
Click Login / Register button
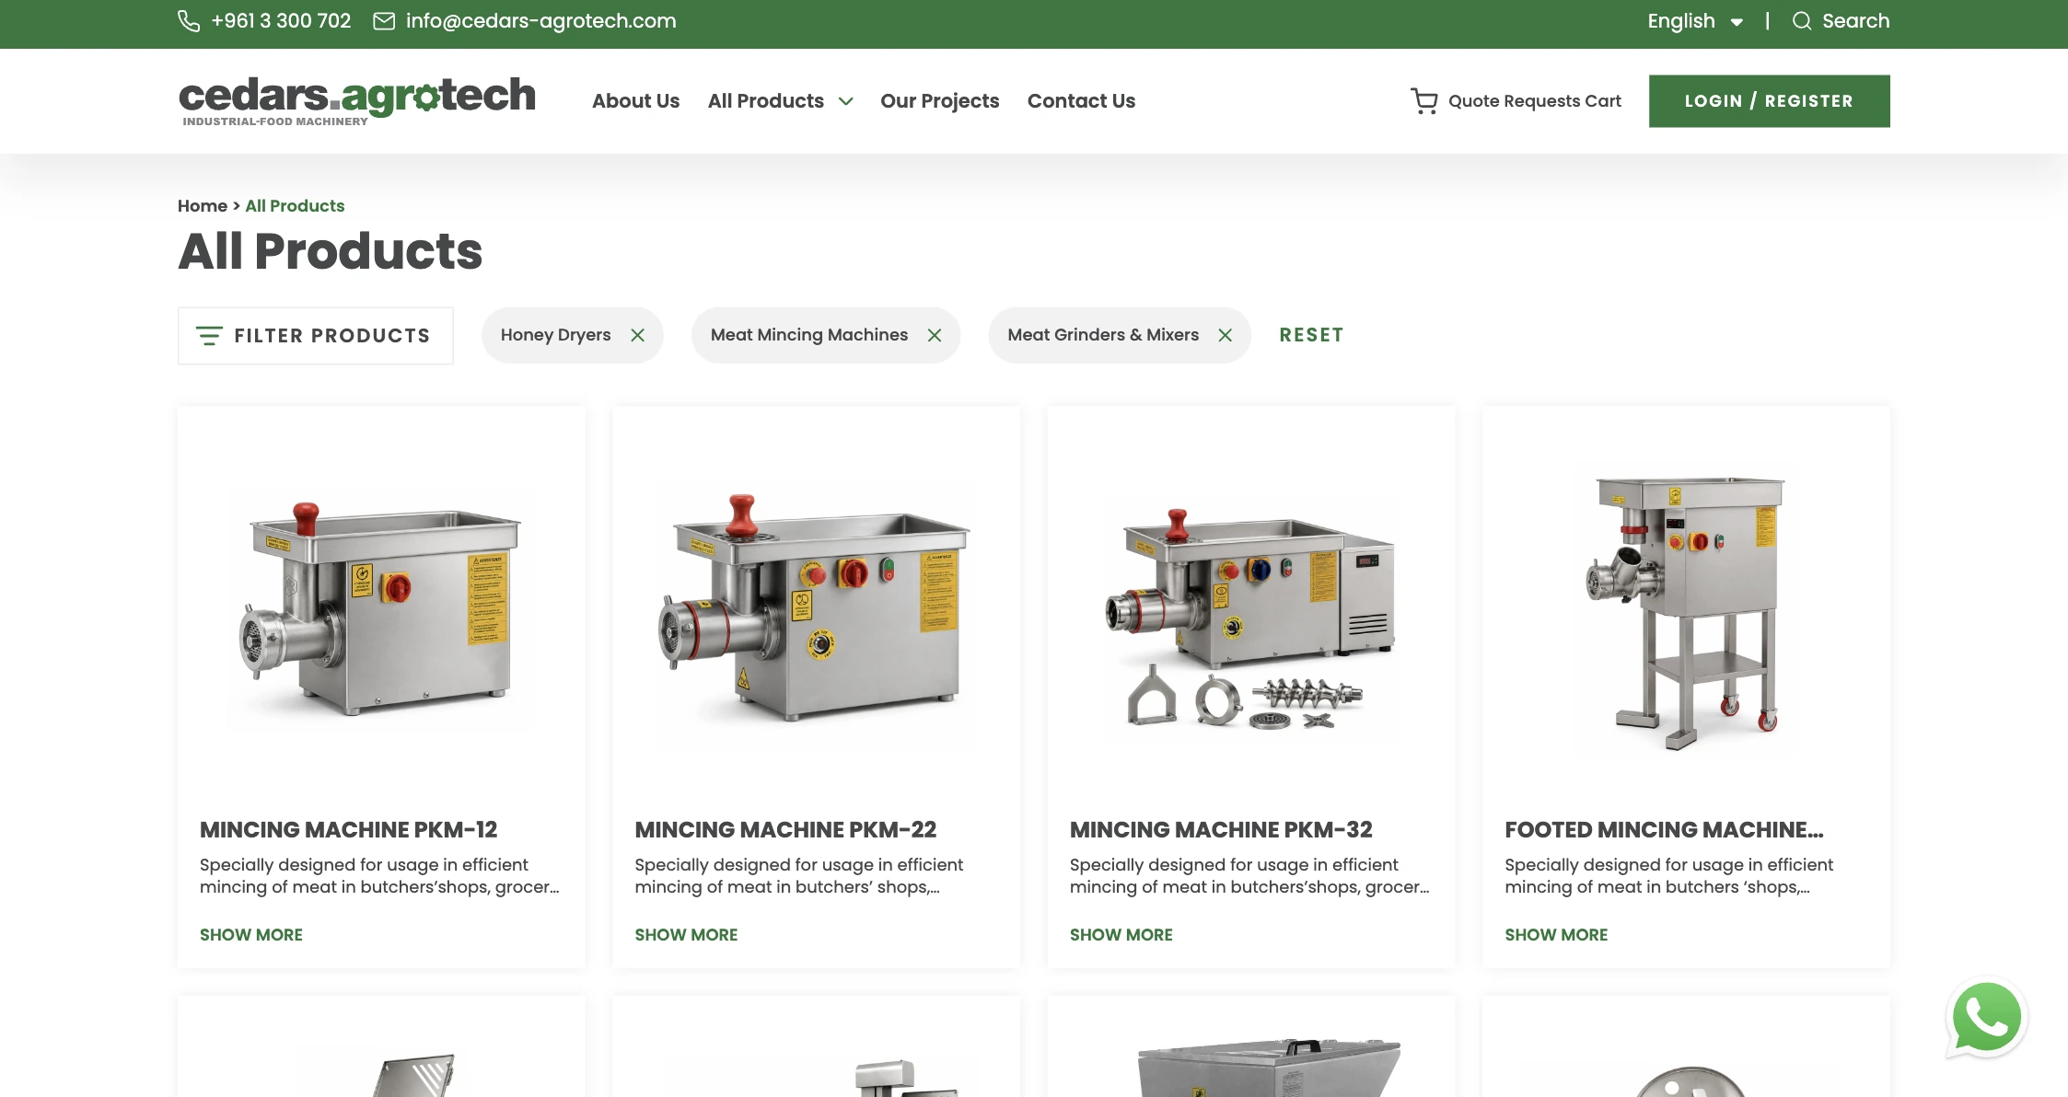click(x=1770, y=101)
